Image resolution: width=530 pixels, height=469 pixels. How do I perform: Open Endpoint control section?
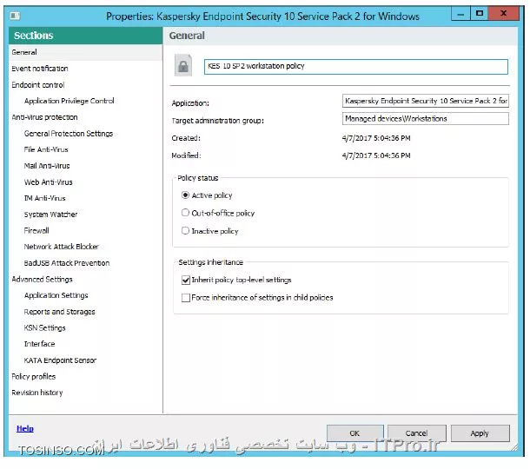click(x=38, y=85)
